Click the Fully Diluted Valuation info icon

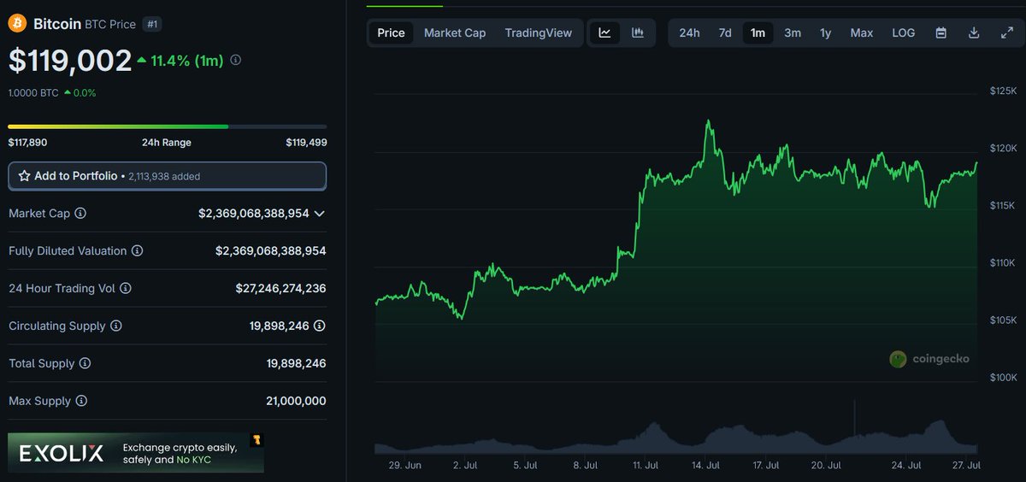(x=137, y=250)
